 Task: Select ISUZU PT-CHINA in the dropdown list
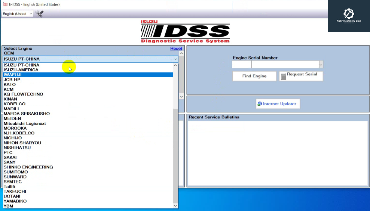(88, 65)
